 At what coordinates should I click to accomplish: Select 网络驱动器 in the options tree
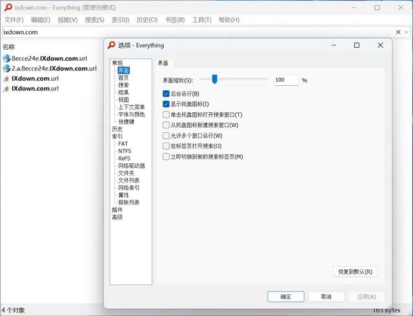[x=132, y=166]
